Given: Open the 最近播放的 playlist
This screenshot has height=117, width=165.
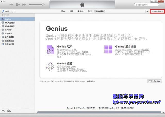Looking at the screenshot, I should point(17,37).
